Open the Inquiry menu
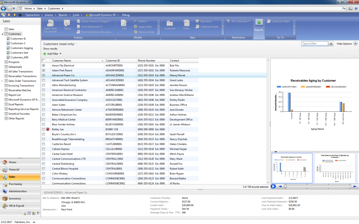 pyautogui.click(x=50, y=15)
